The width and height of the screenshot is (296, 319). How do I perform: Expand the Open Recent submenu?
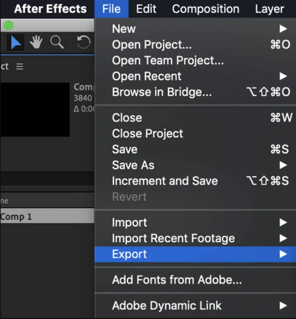pyautogui.click(x=146, y=76)
